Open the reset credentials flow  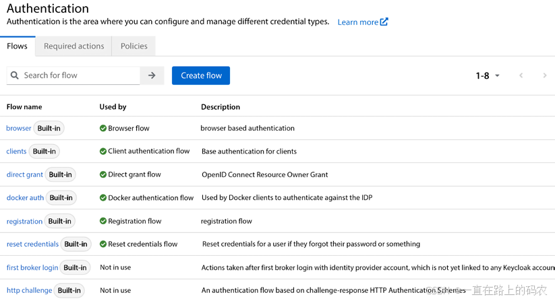[x=32, y=244]
